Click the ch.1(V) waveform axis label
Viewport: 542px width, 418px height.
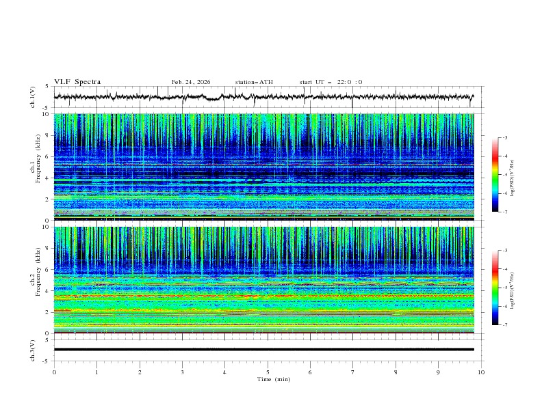[x=33, y=97]
